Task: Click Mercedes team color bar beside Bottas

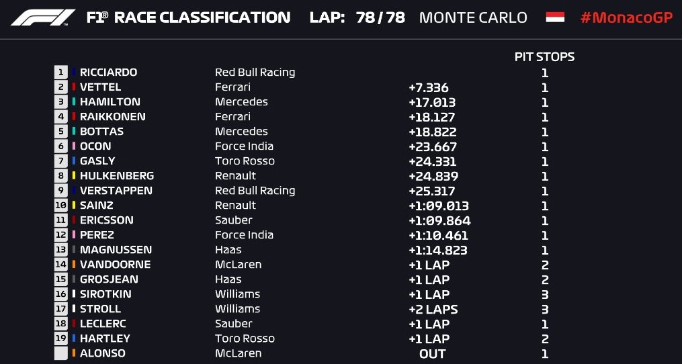Action: [74, 132]
